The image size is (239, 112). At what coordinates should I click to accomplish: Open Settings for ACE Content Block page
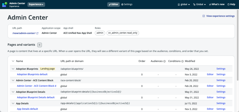coord(221,80)
